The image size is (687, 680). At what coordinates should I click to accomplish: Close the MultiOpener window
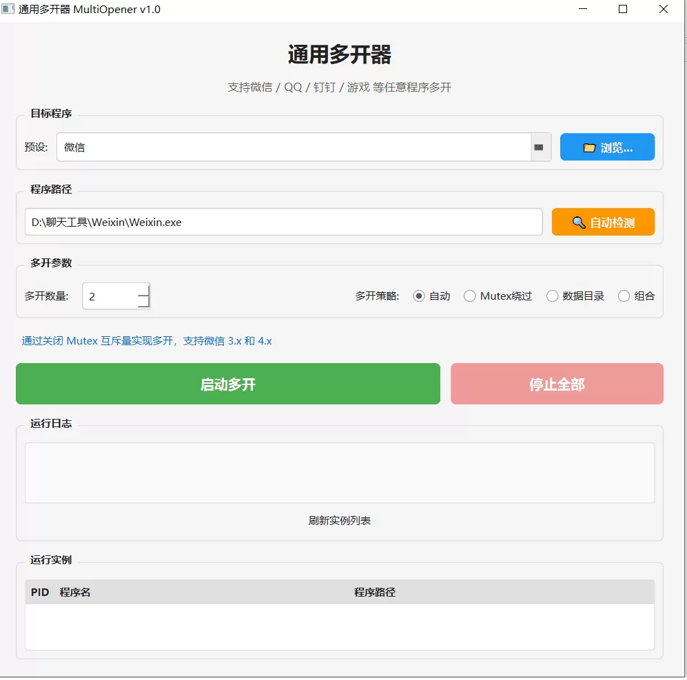(664, 9)
